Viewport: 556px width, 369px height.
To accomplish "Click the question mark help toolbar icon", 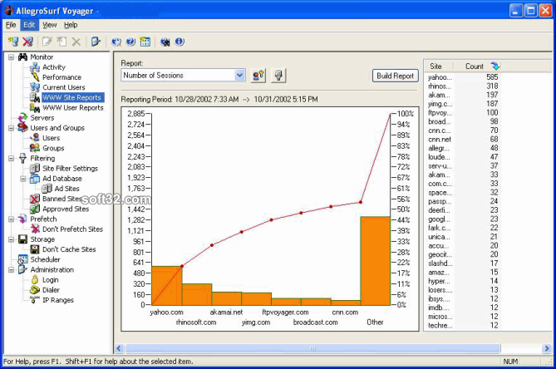I will [130, 42].
